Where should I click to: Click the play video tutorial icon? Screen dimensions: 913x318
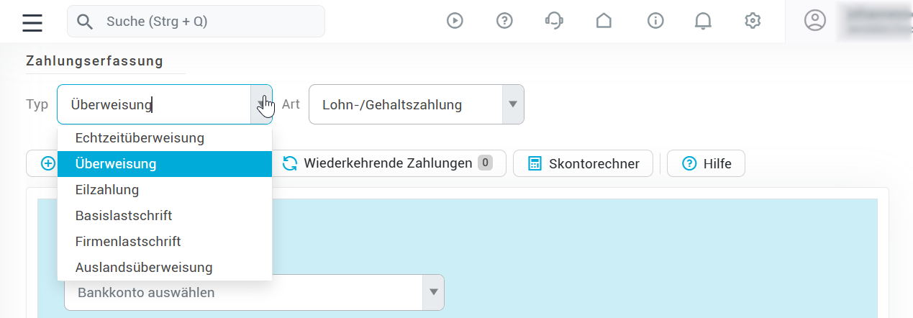point(455,21)
